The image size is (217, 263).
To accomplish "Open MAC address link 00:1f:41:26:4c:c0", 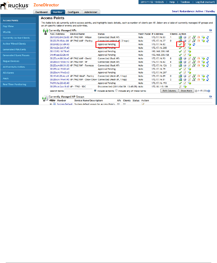I will click(x=59, y=76).
